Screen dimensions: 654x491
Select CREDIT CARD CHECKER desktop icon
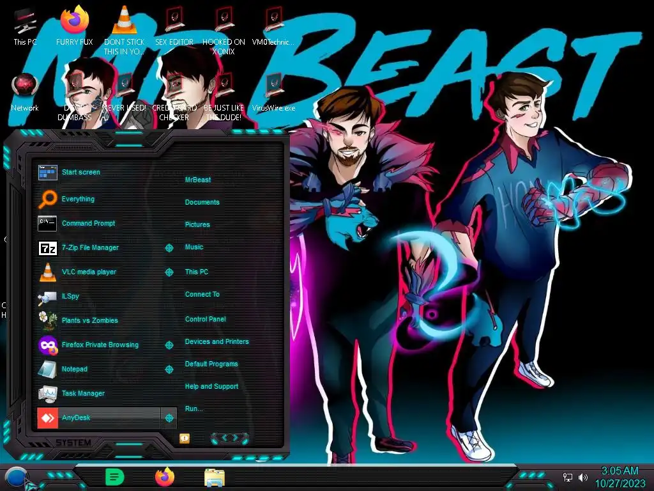point(174,97)
